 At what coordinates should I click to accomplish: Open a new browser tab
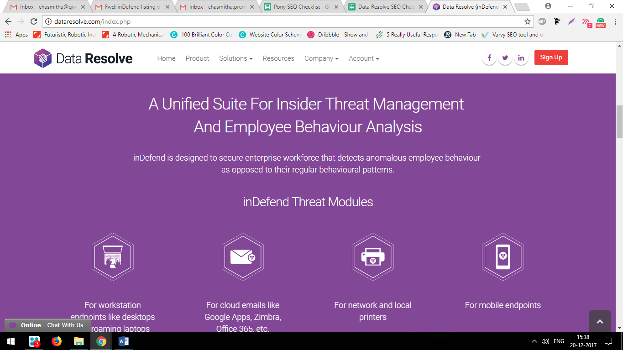(522, 7)
